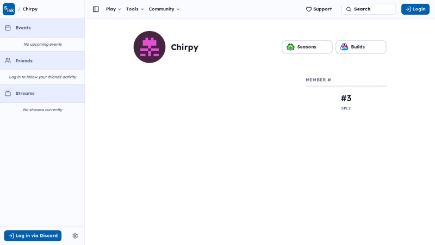This screenshot has height=245, width=435.
Task: Click 'Log in to follow your friends' activity'
Action: 42,77
